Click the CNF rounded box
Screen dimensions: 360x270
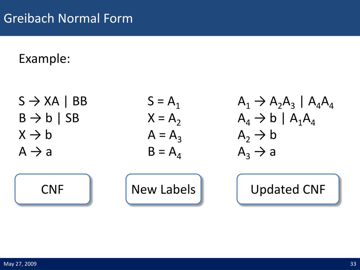(x=52, y=189)
